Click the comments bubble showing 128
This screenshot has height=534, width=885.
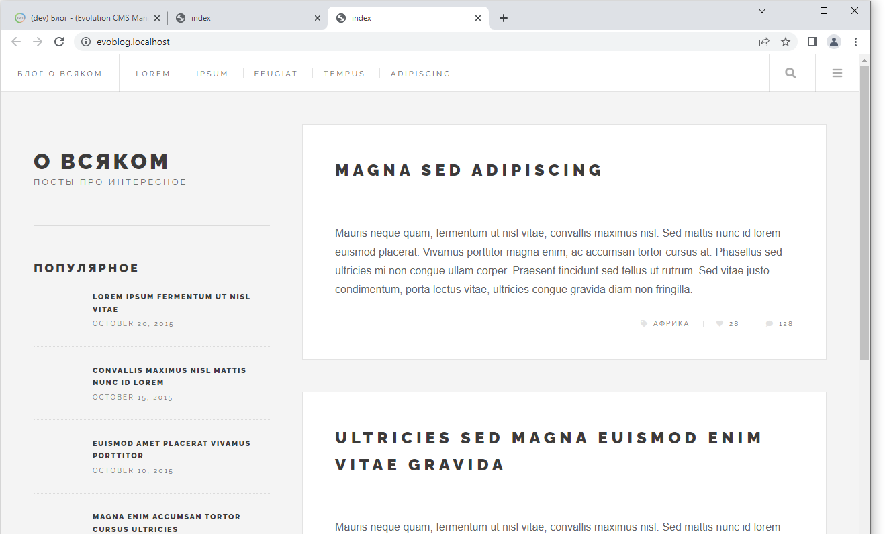(770, 324)
